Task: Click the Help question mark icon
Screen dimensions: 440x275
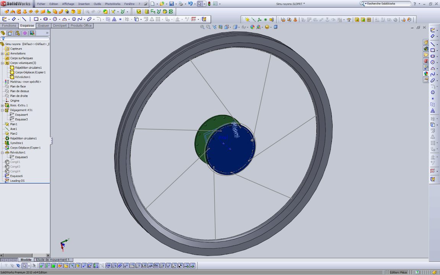Action: (415, 4)
